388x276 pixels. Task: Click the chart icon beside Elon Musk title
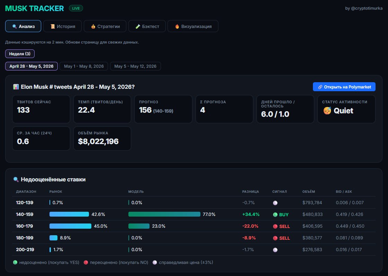pos(16,87)
